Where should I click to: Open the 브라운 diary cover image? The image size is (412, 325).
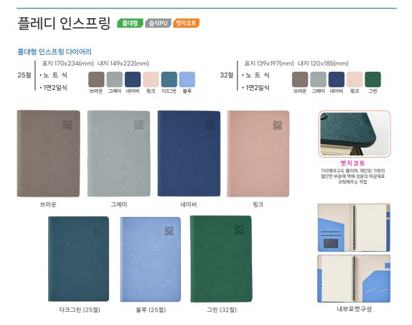48,153
